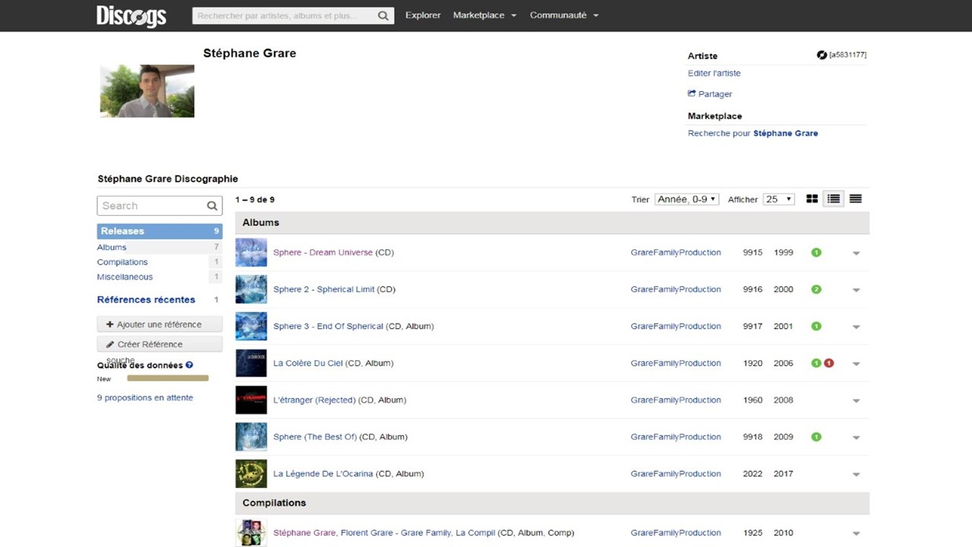Click Stéphane Grare artist photo
972x547 pixels.
tap(147, 90)
